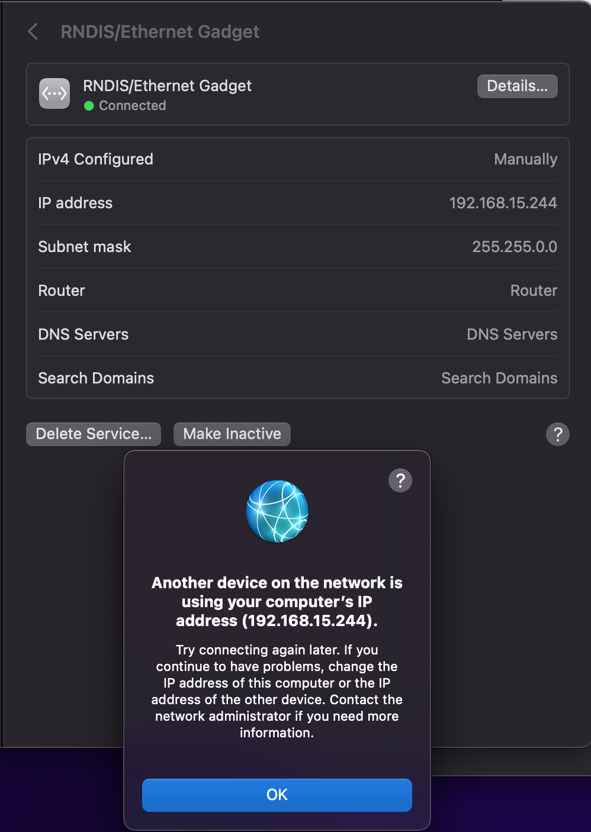The width and height of the screenshot is (591, 832).
Task: Go back using the header chevron arrow
Action: coord(33,32)
